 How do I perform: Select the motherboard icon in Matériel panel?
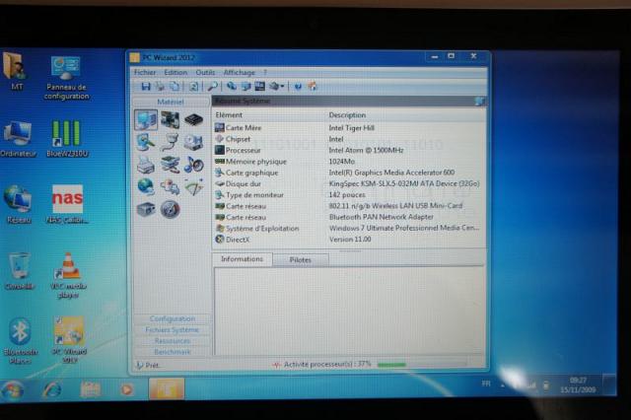pyautogui.click(x=170, y=119)
